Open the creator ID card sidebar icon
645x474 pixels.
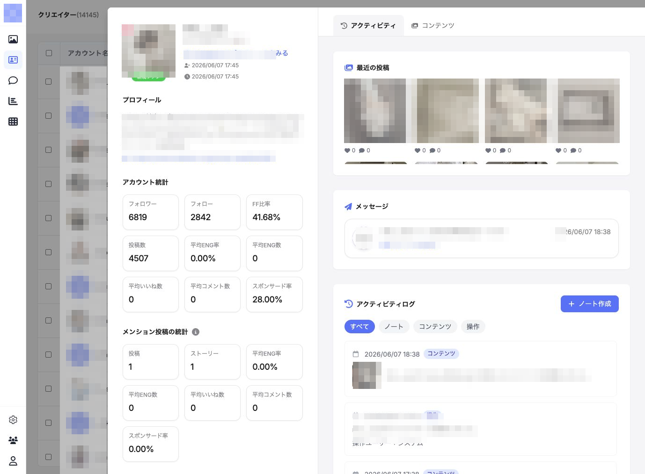(13, 60)
